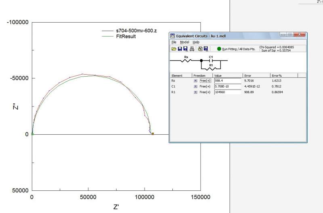Click the 100000 tick label on the Z' axis

(145, 197)
